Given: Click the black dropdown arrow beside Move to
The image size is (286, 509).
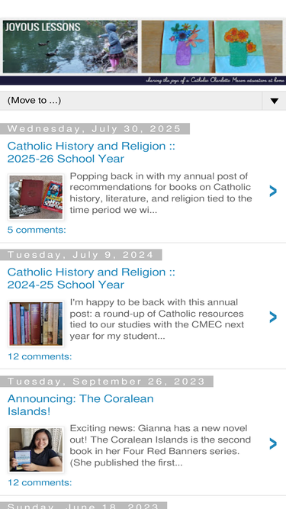Looking at the screenshot, I should point(274,101).
